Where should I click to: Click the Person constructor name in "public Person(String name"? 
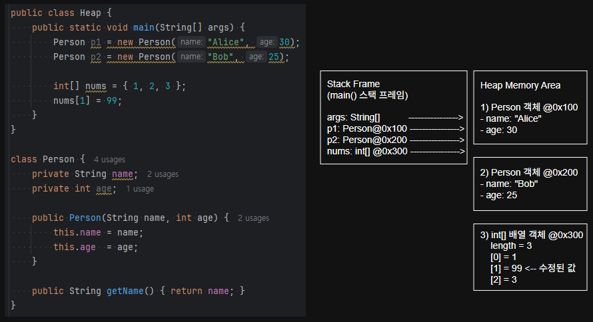pos(85,218)
